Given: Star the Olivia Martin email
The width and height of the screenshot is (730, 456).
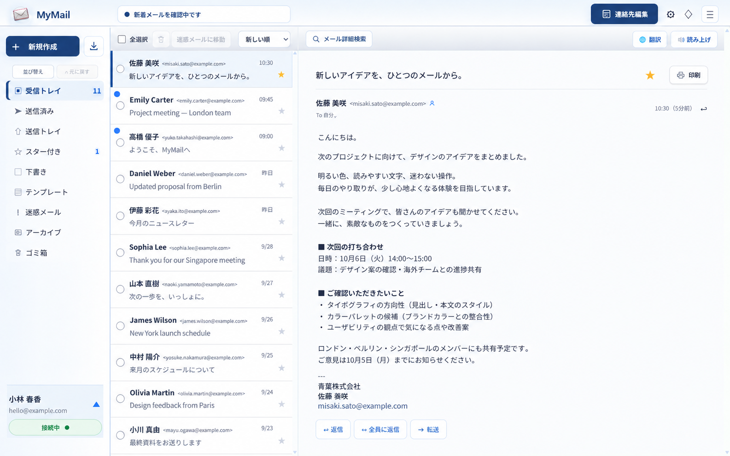Looking at the screenshot, I should (281, 405).
